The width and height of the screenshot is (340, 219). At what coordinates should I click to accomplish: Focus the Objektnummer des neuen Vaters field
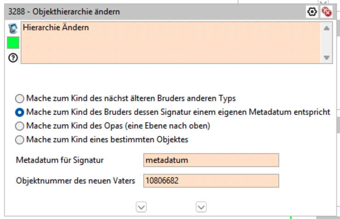click(x=211, y=181)
